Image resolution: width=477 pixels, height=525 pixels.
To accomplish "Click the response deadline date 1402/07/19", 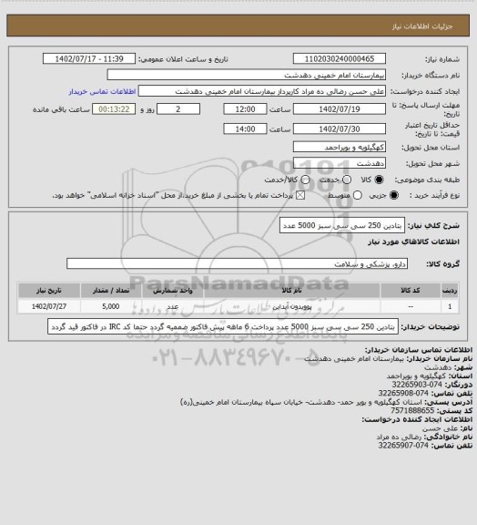I will 340,109.
